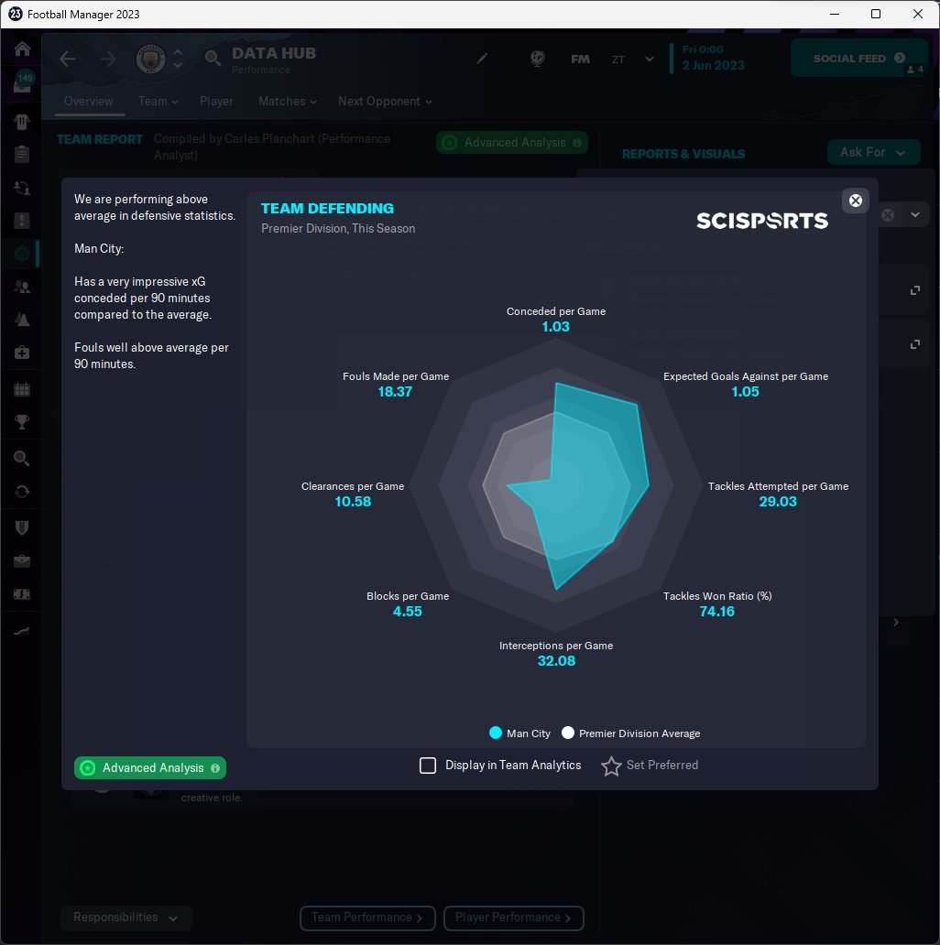Open the Transfers circular arrows icon
Image resolution: width=940 pixels, height=945 pixels.
pos(22,492)
